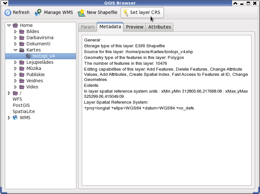
Task: Open Manage WMS via its globe icon
Action: [38, 13]
